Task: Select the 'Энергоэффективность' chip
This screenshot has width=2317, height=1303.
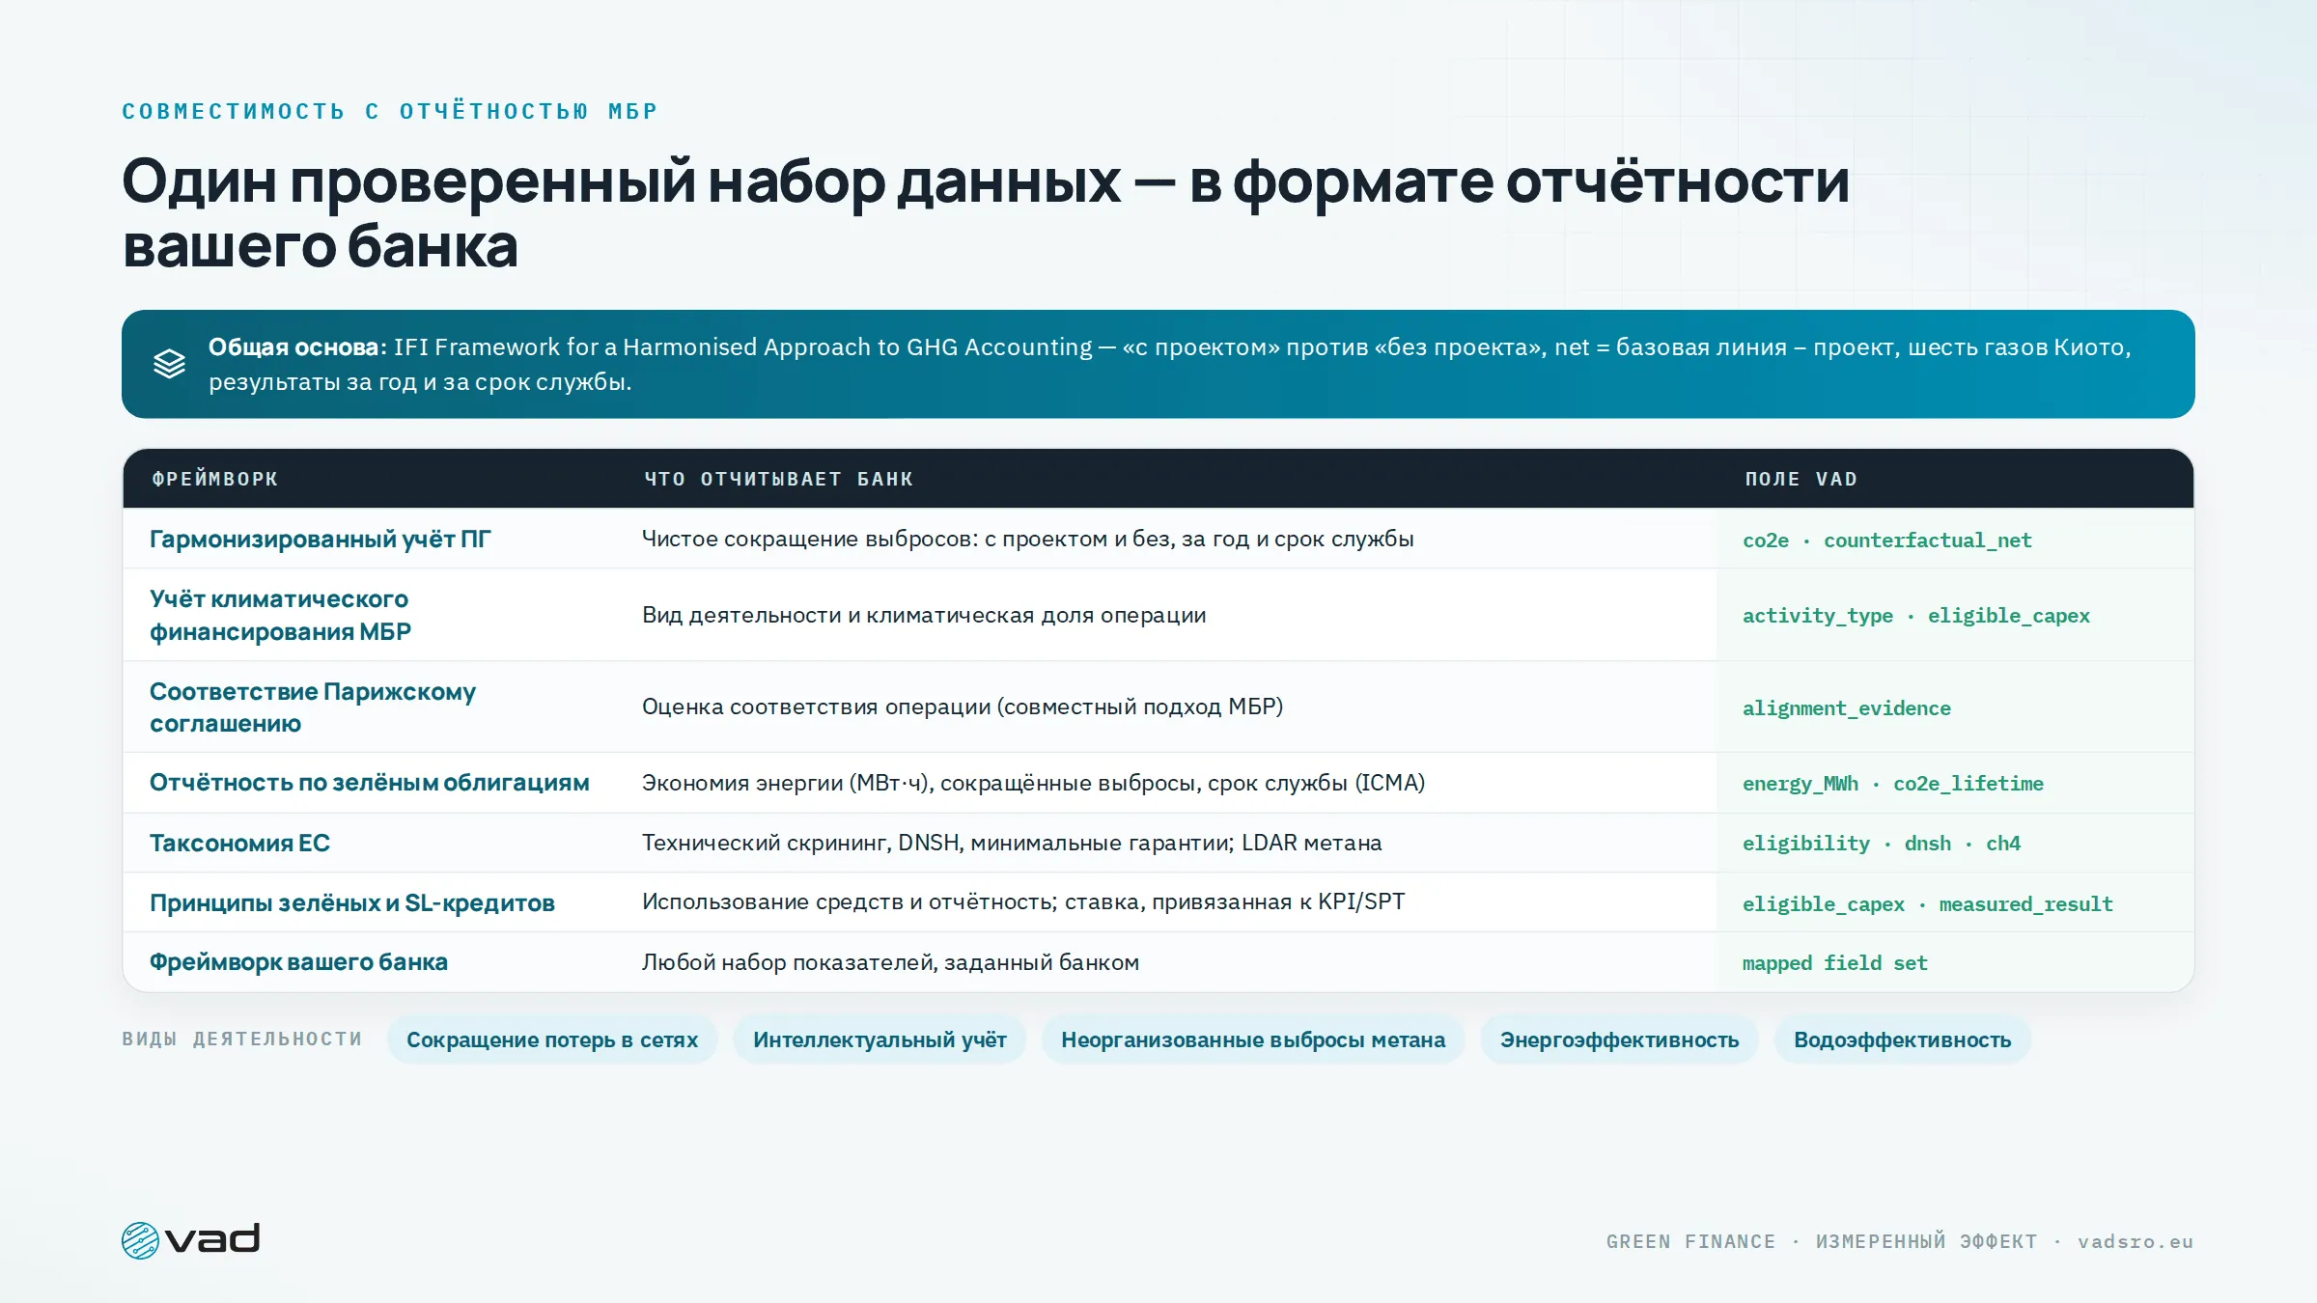Action: click(x=1619, y=1040)
